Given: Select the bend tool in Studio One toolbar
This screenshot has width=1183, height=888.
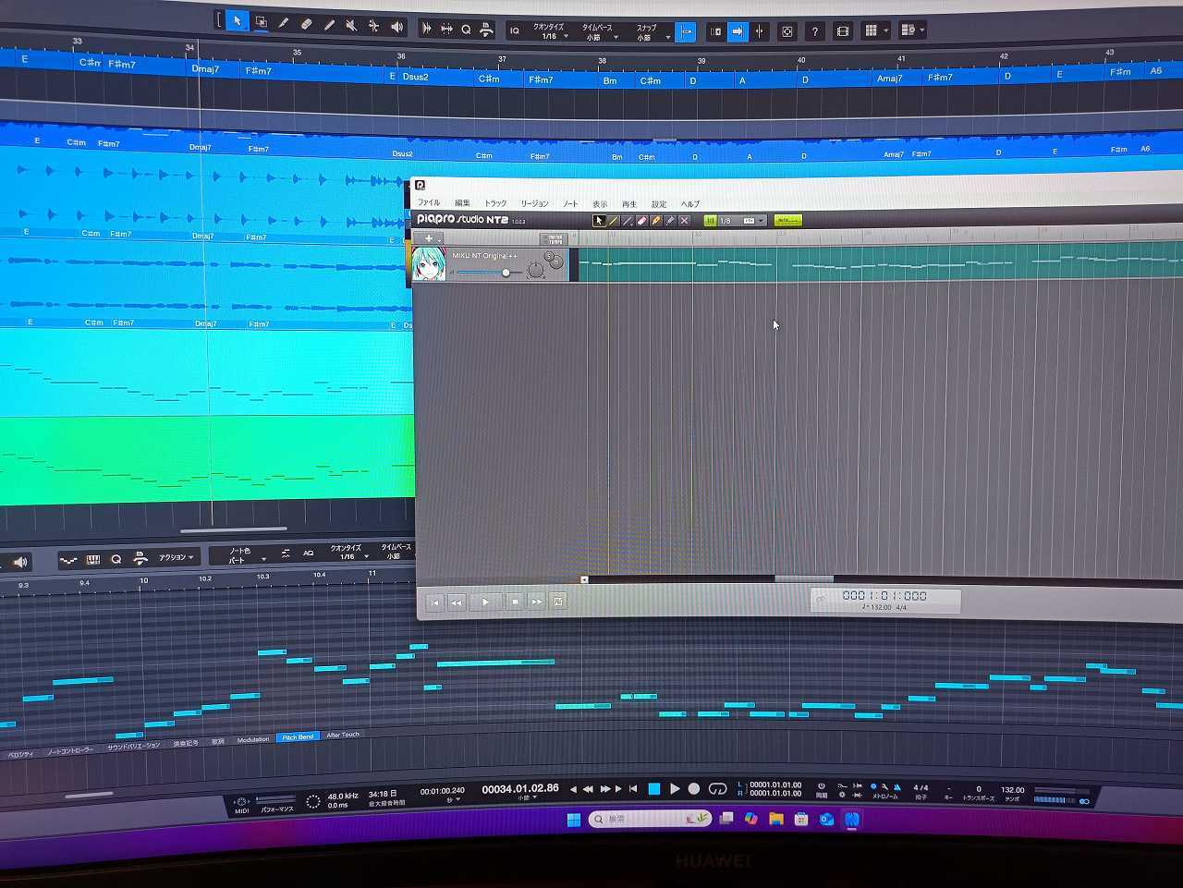Looking at the screenshot, I should coord(373,26).
